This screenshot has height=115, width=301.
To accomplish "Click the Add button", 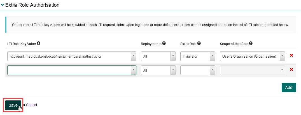I will pos(289,88).
